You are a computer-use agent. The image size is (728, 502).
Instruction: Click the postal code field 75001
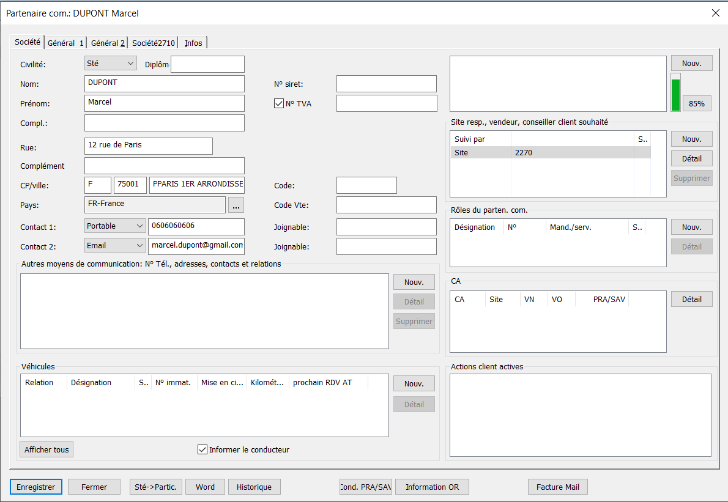click(x=130, y=185)
